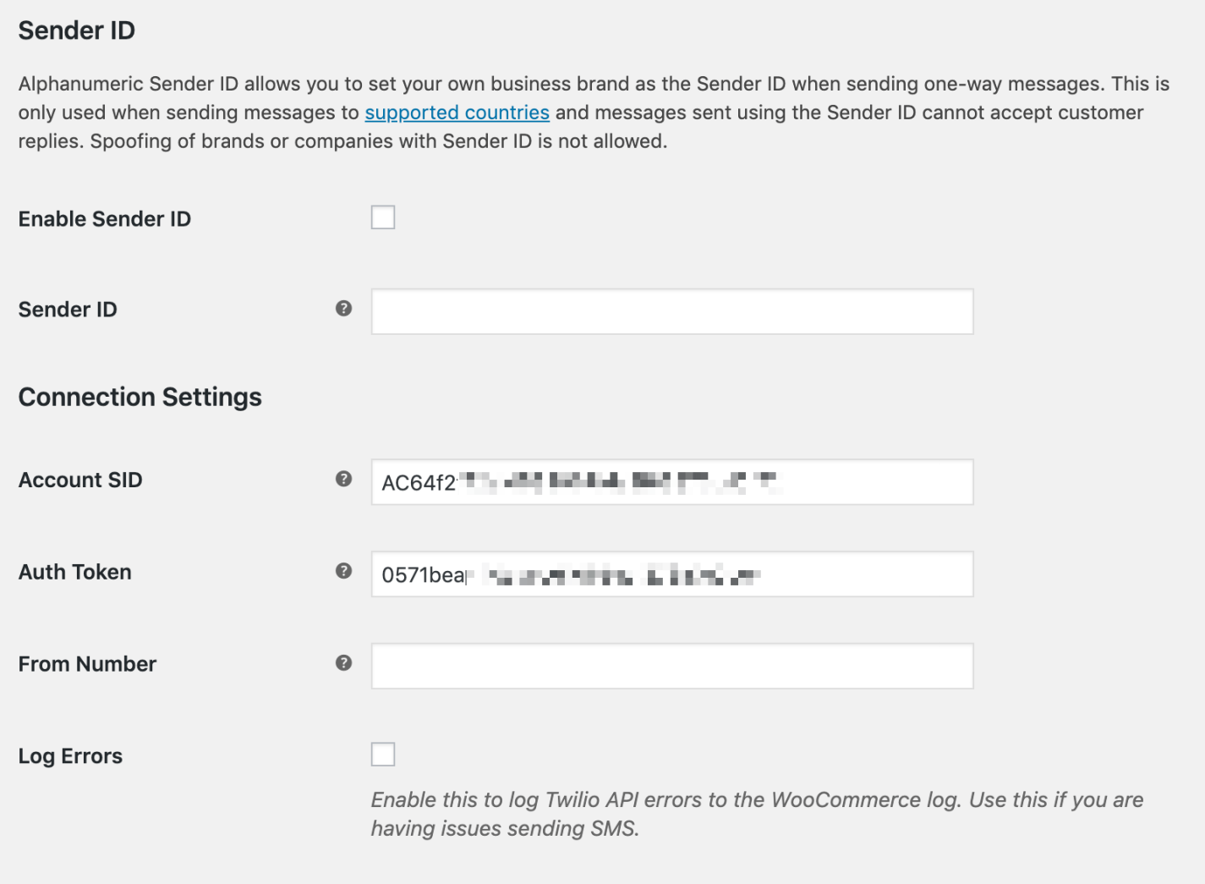
Task: Show the From Number help tooltip icon
Action: (x=343, y=663)
